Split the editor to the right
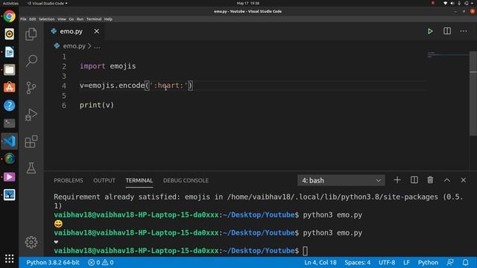Screen dimensions: 477x268 [447, 31]
